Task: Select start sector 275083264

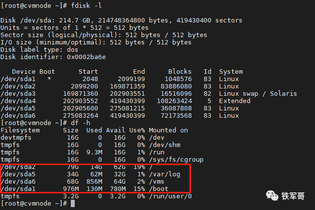Action: tap(81, 116)
